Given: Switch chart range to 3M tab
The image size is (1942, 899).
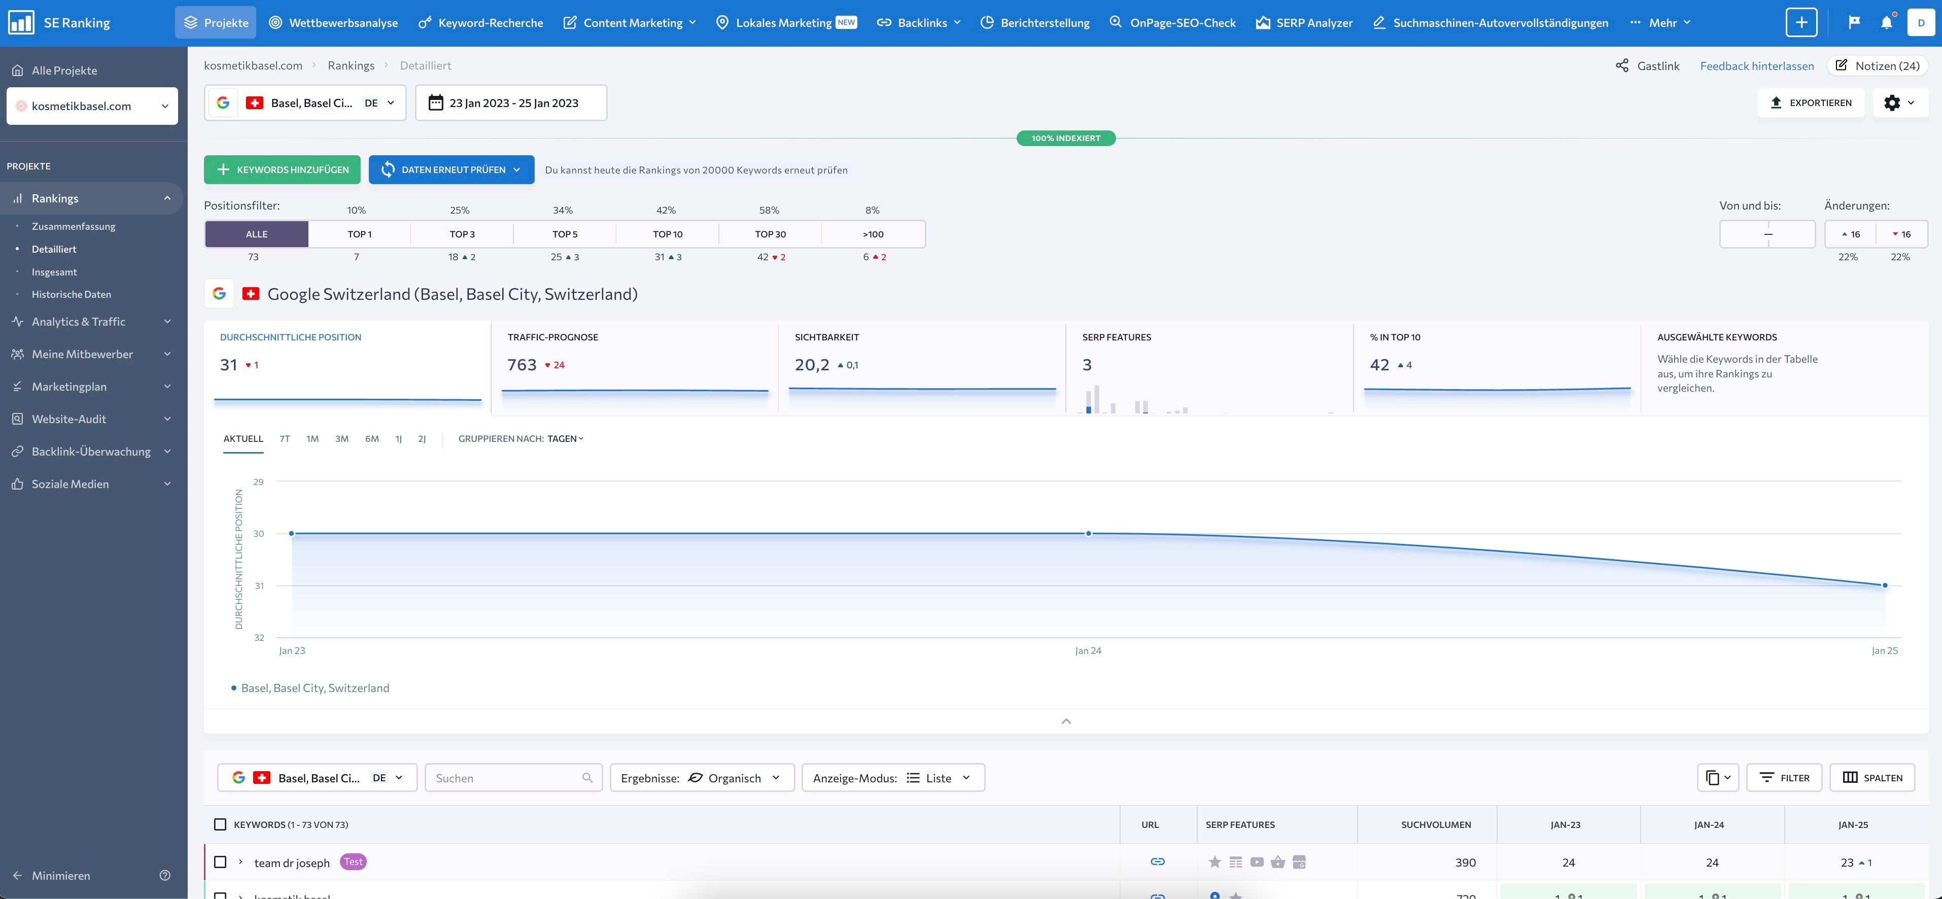Looking at the screenshot, I should click(341, 439).
